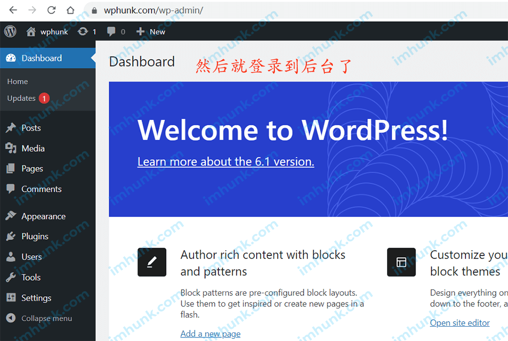Image resolution: width=508 pixels, height=341 pixels.
Task: Click the layout template block icon
Action: pyautogui.click(x=401, y=262)
